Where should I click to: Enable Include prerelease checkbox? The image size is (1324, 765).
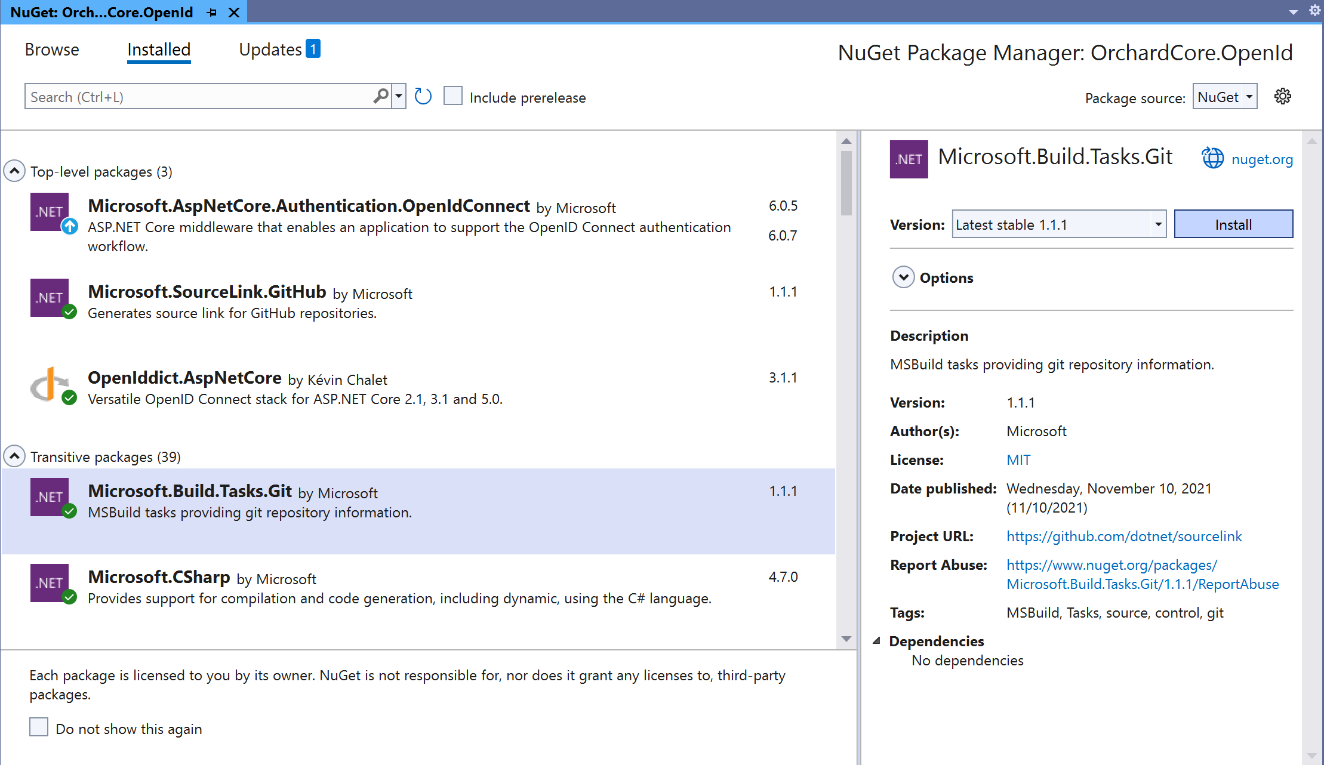(453, 96)
